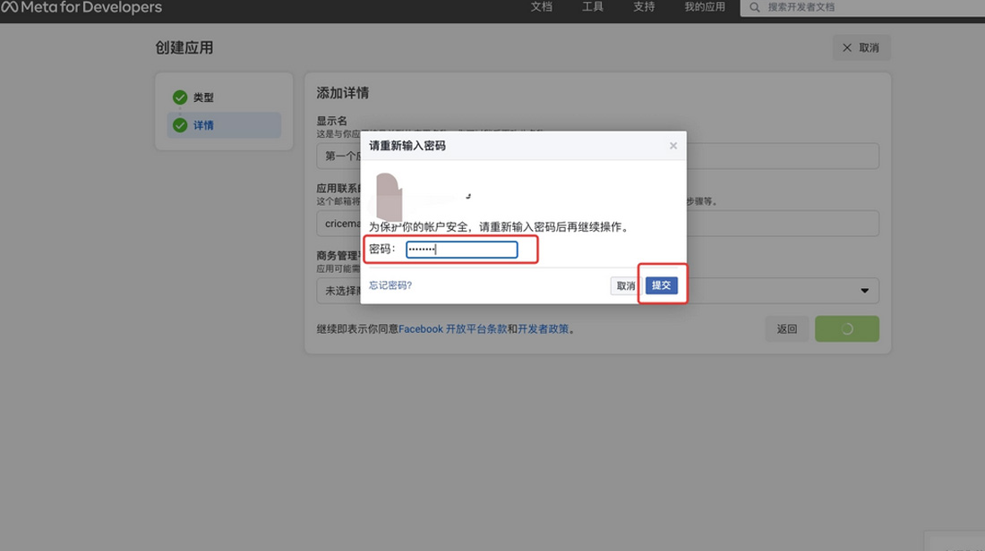Click the green loading spinner button
The height and width of the screenshot is (551, 985).
846,329
